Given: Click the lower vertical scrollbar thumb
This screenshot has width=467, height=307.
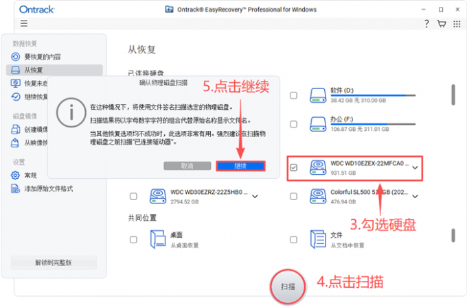Looking at the screenshot, I should click(453, 235).
